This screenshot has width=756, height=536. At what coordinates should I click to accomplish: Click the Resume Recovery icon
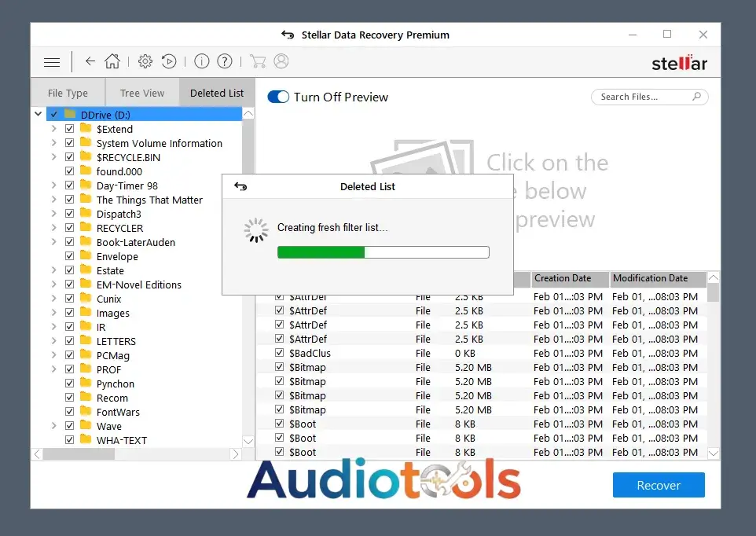pos(169,61)
